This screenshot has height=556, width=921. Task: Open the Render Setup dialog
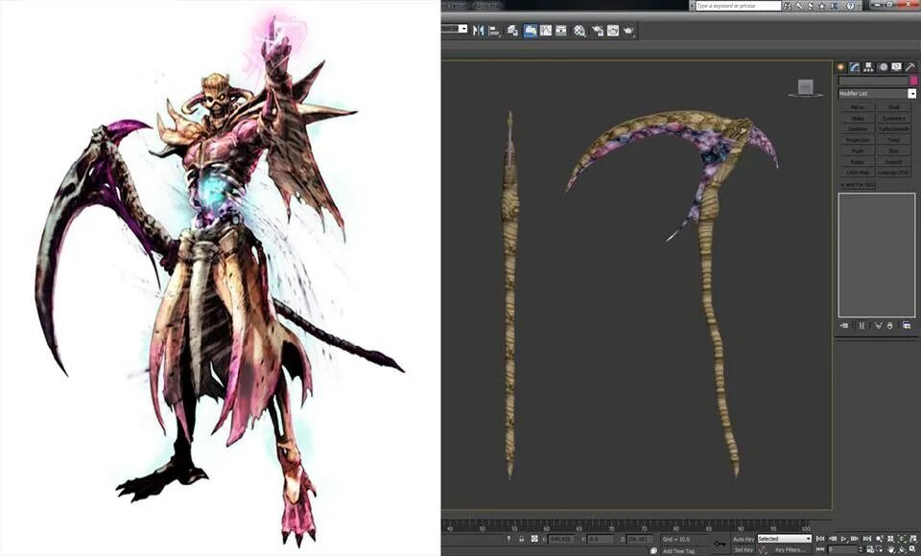click(598, 31)
